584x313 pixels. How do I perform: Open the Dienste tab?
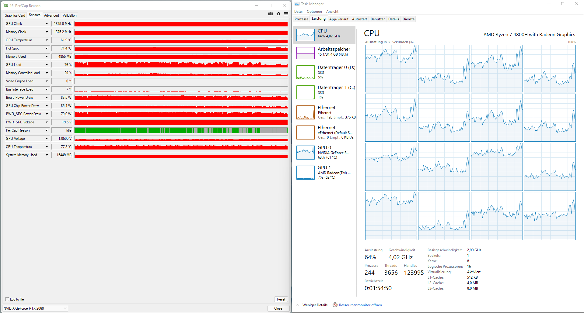(408, 19)
